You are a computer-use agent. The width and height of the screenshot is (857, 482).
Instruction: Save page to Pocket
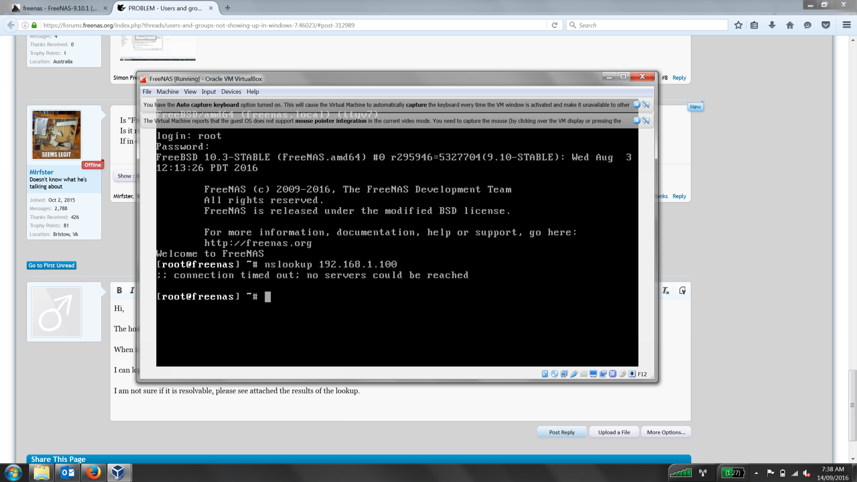pyautogui.click(x=826, y=25)
